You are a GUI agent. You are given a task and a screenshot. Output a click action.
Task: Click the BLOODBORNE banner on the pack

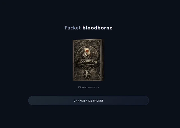pos(87,62)
